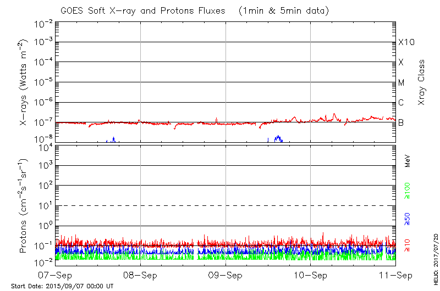Image resolution: width=440 pixels, height=291 pixels.
Task: Click the MeV unit label
Action: (408, 161)
